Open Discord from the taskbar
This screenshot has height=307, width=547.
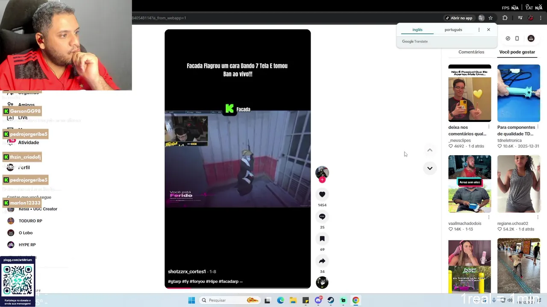pyautogui.click(x=318, y=300)
